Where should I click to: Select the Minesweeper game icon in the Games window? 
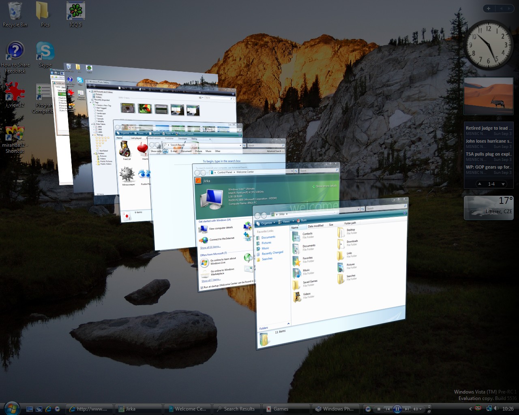pos(128,175)
